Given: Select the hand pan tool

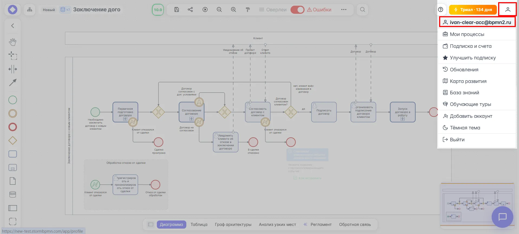Looking at the screenshot, I should coord(13,42).
